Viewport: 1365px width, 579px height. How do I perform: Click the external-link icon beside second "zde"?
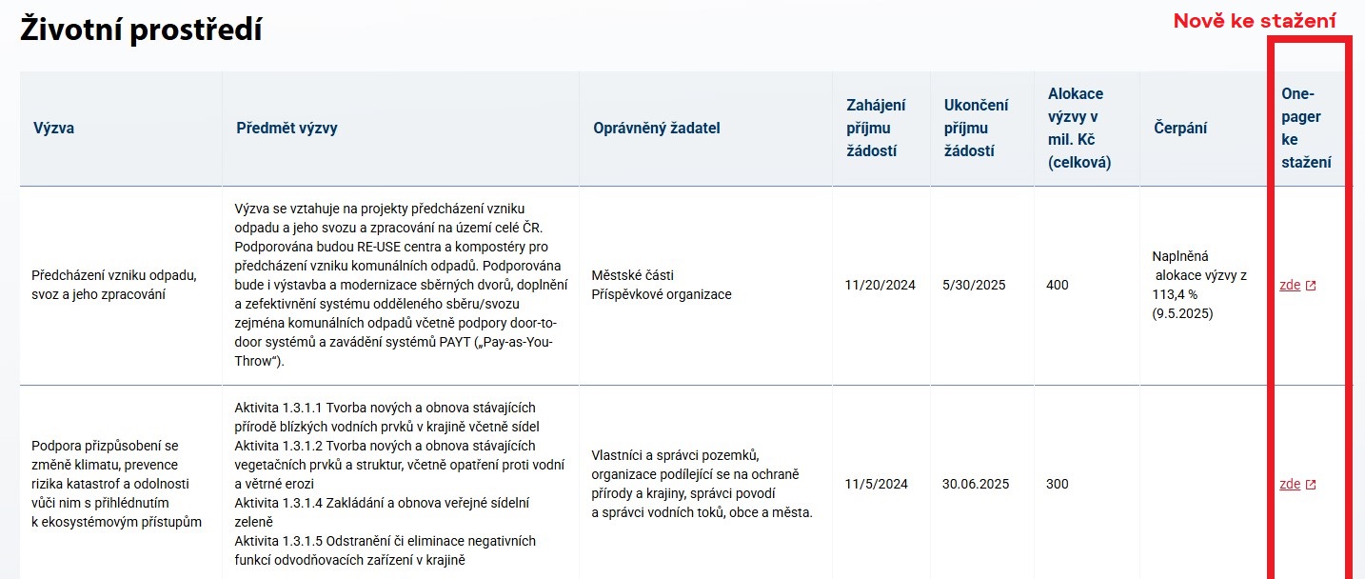tap(1311, 485)
